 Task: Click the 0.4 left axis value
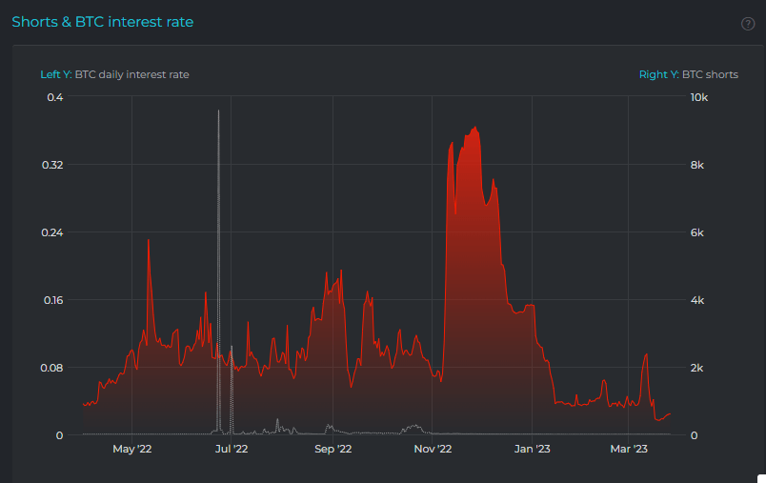pyautogui.click(x=54, y=97)
